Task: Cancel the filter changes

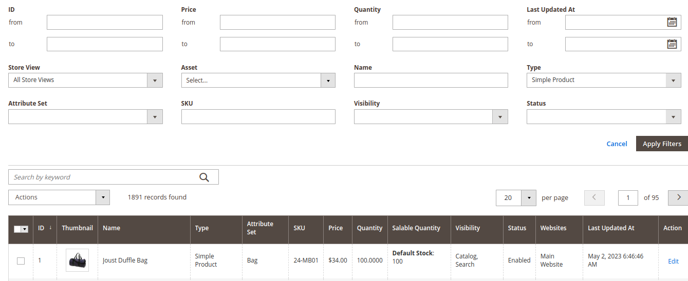Action: click(617, 144)
